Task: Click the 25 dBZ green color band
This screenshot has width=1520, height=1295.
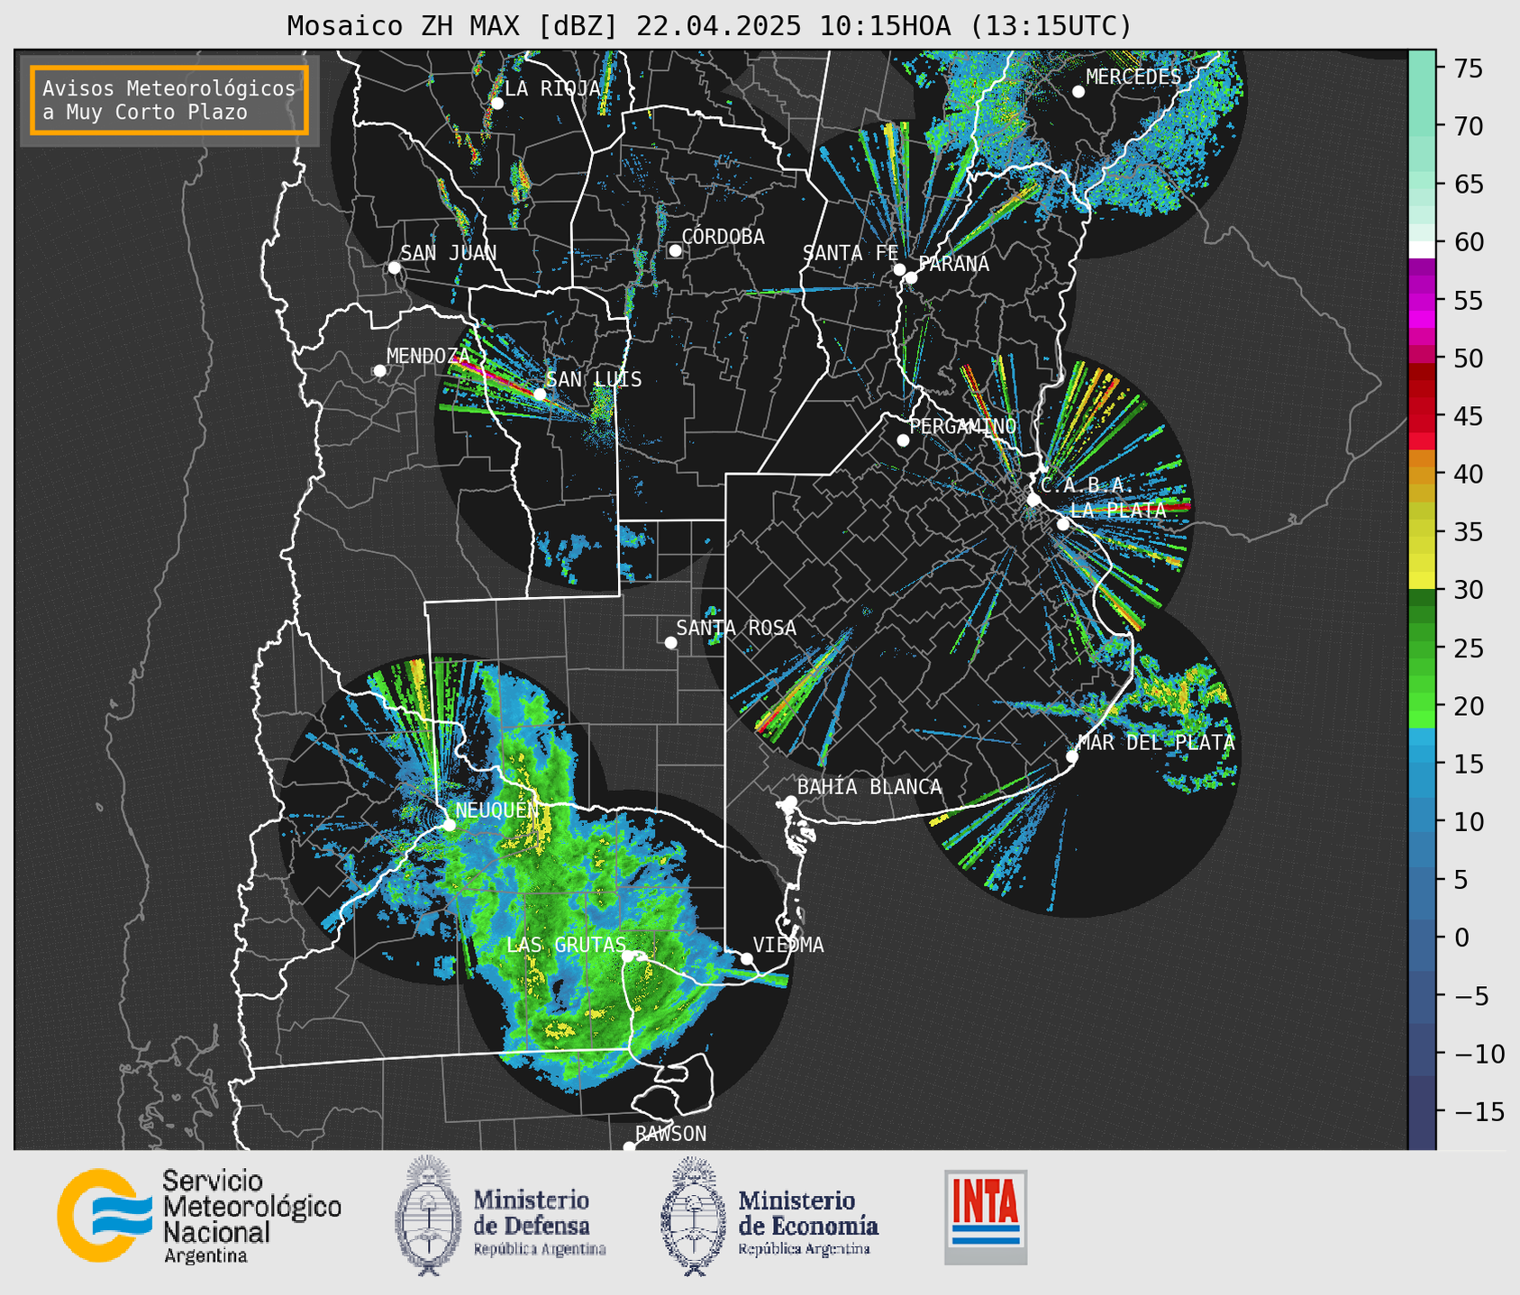Action: [1422, 647]
